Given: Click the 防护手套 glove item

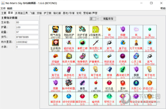Looking at the screenshot, I should pyautogui.click(x=82, y=32).
